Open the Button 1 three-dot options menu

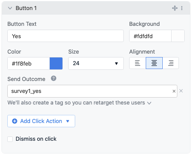[182, 8]
